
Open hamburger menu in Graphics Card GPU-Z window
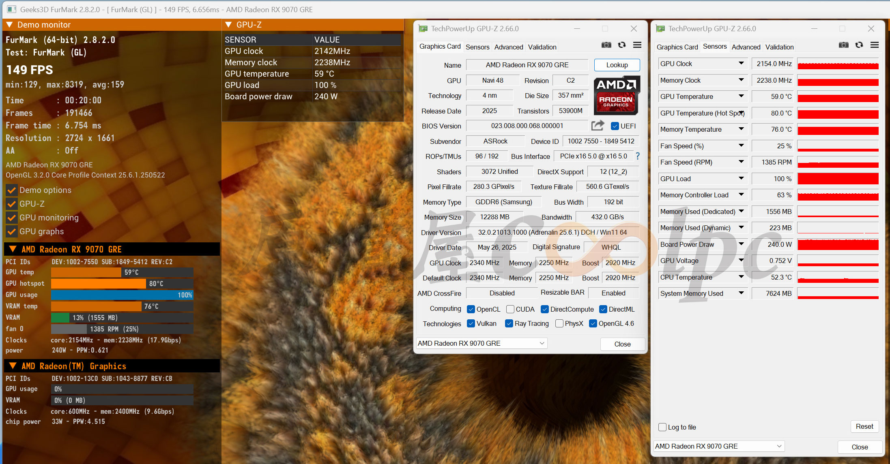click(637, 45)
